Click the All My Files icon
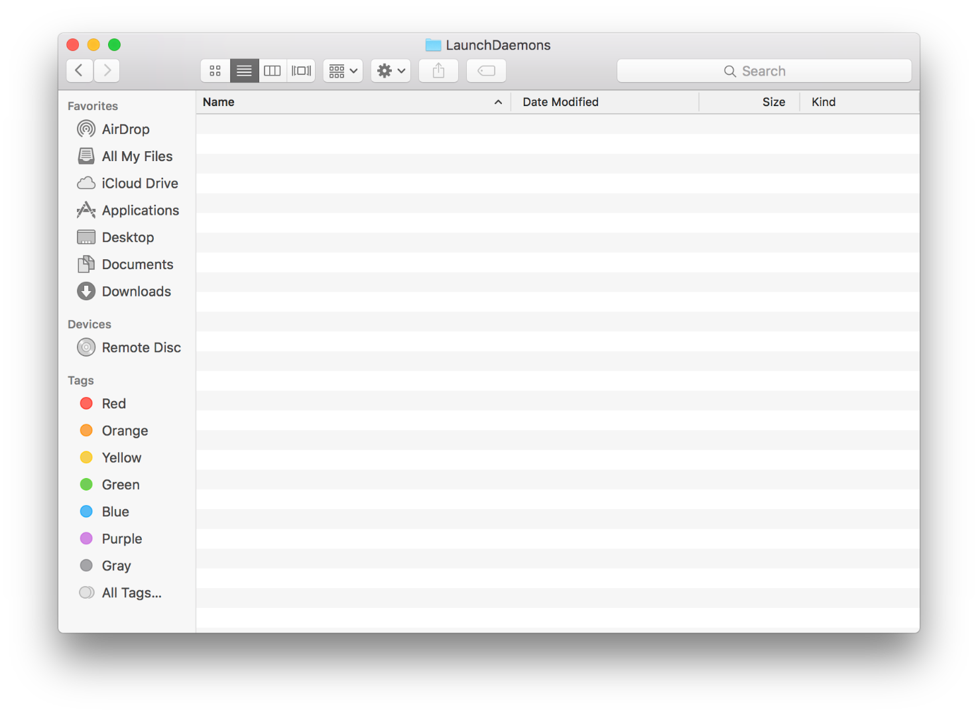978x716 pixels. point(86,156)
